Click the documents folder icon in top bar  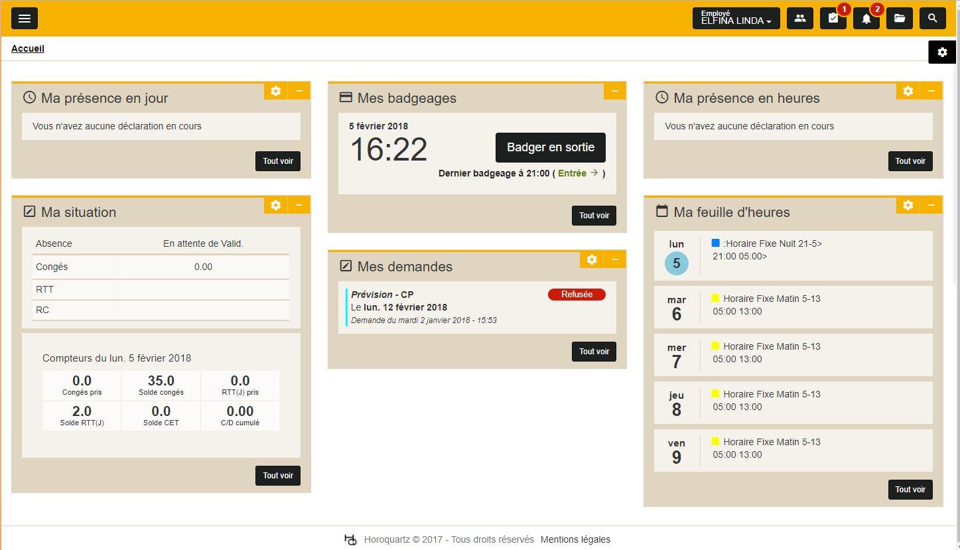[899, 18]
